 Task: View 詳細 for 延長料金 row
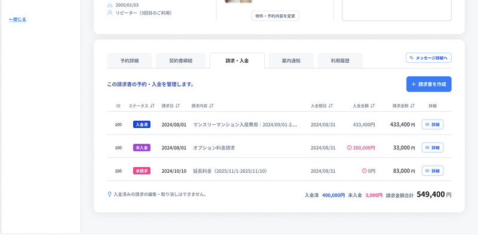pyautogui.click(x=432, y=171)
